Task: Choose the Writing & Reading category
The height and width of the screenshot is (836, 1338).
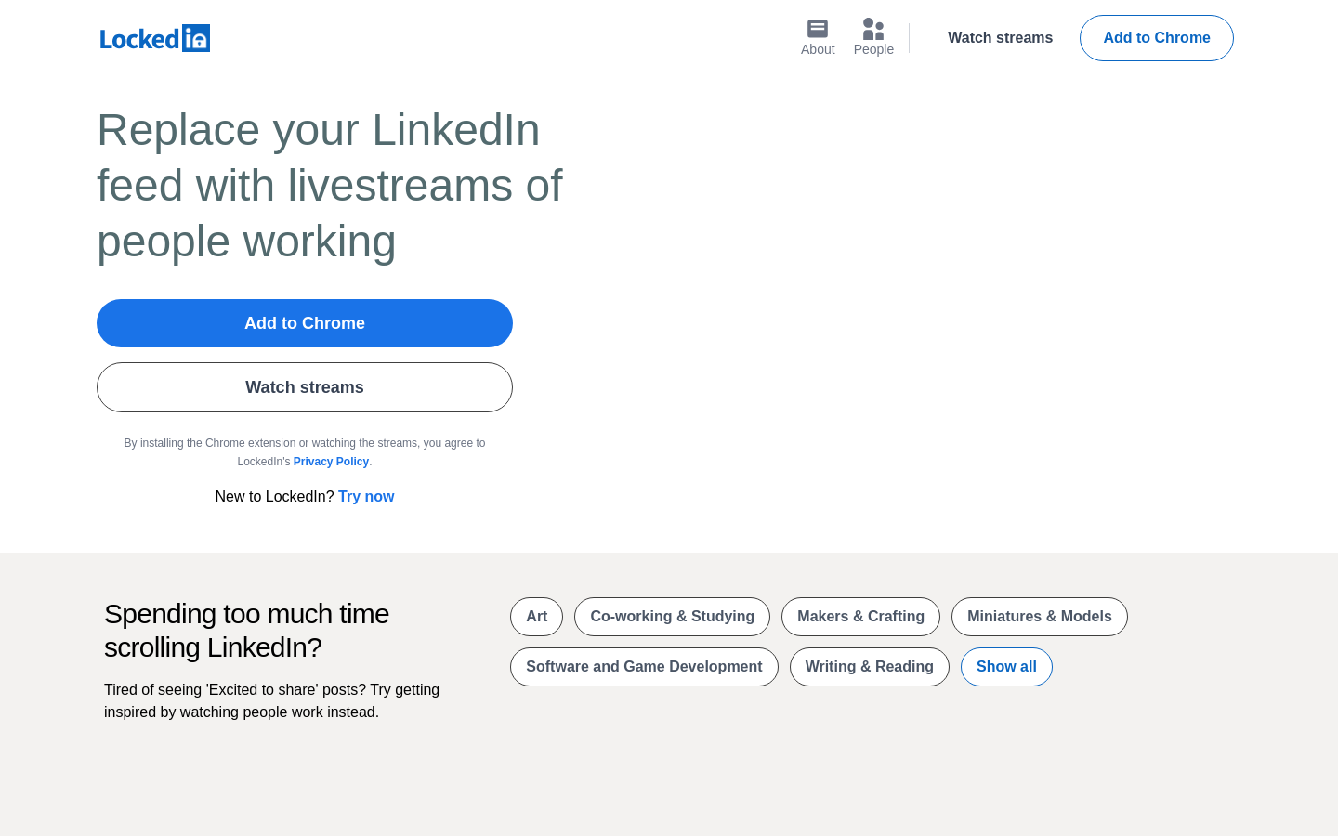Action: (x=870, y=667)
